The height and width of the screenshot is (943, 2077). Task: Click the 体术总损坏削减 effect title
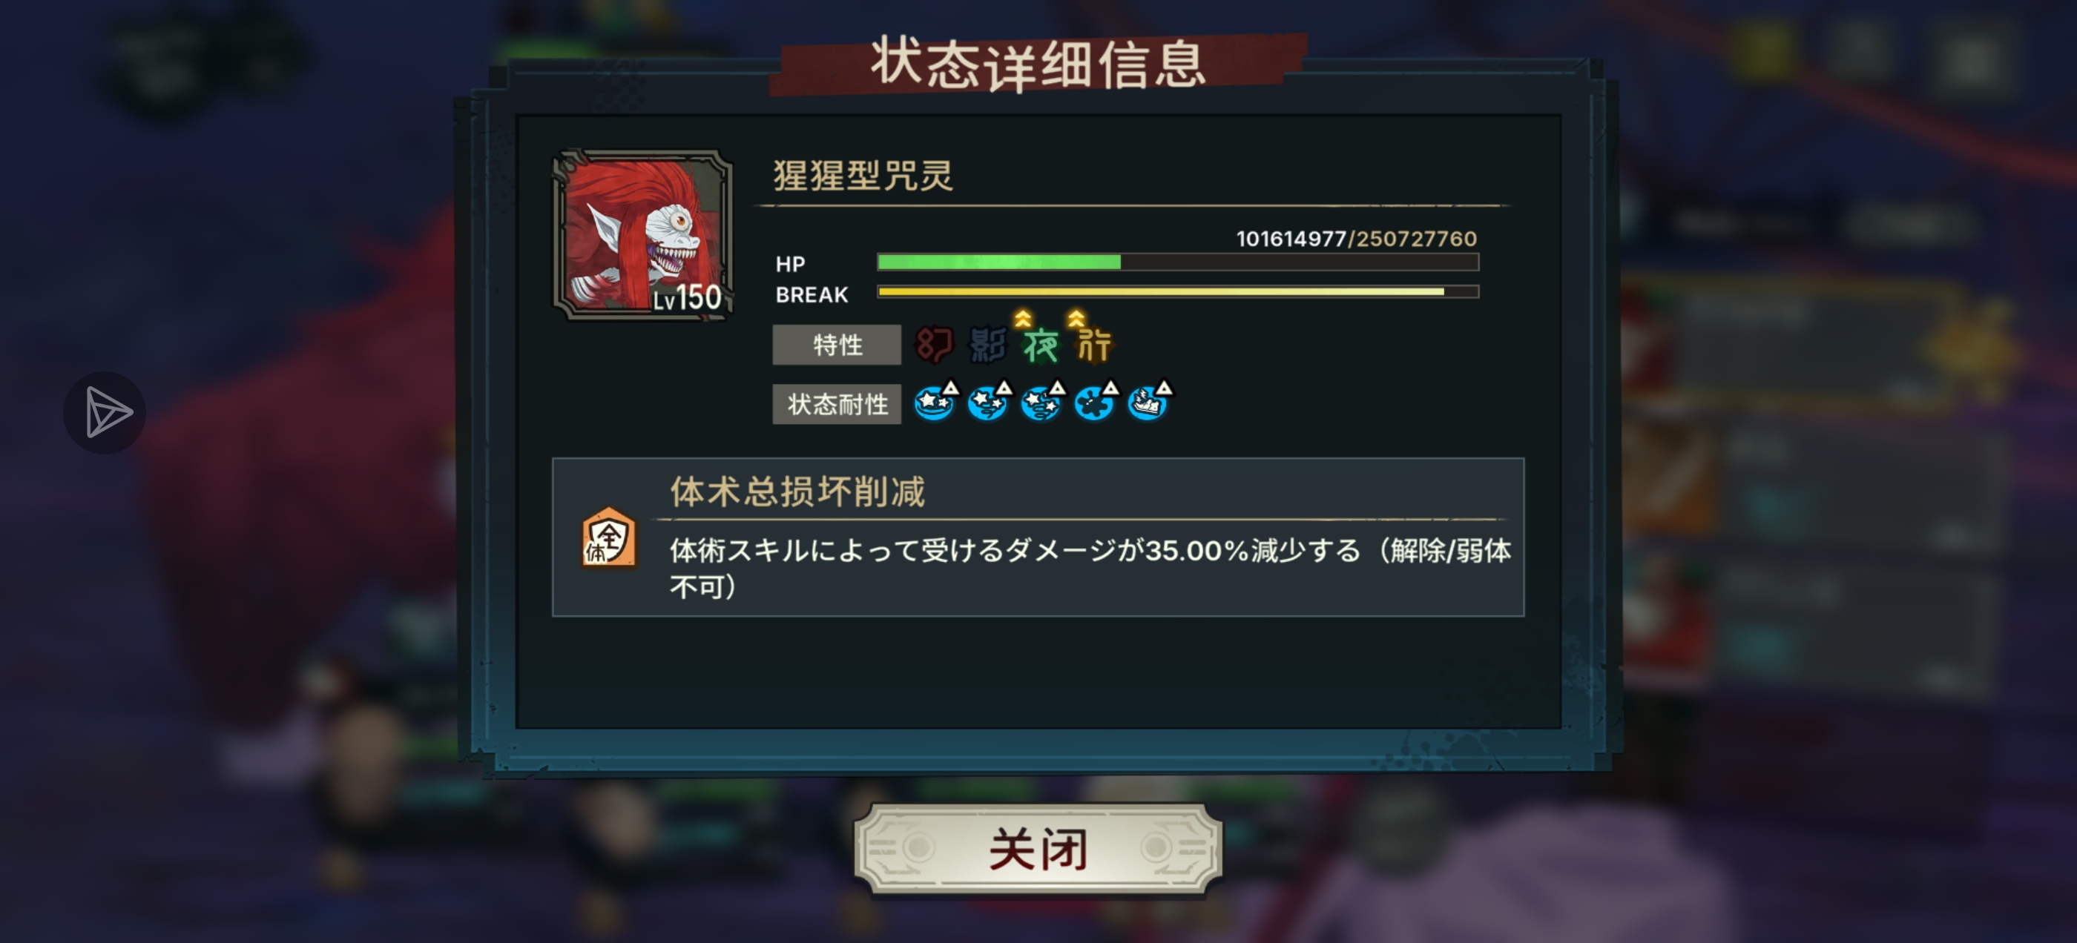(797, 492)
